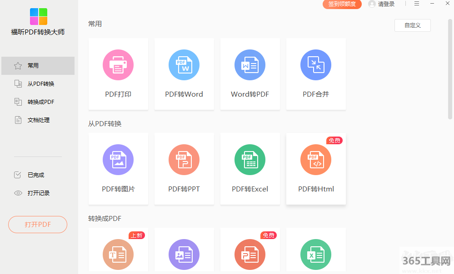454x274 pixels.
Task: Open the PDF转Html converter icon
Action: click(x=316, y=160)
